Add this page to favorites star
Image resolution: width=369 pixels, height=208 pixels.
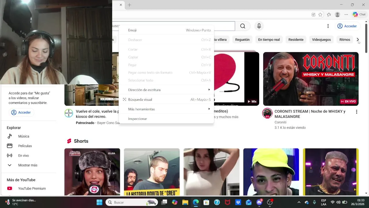[x=320, y=14]
